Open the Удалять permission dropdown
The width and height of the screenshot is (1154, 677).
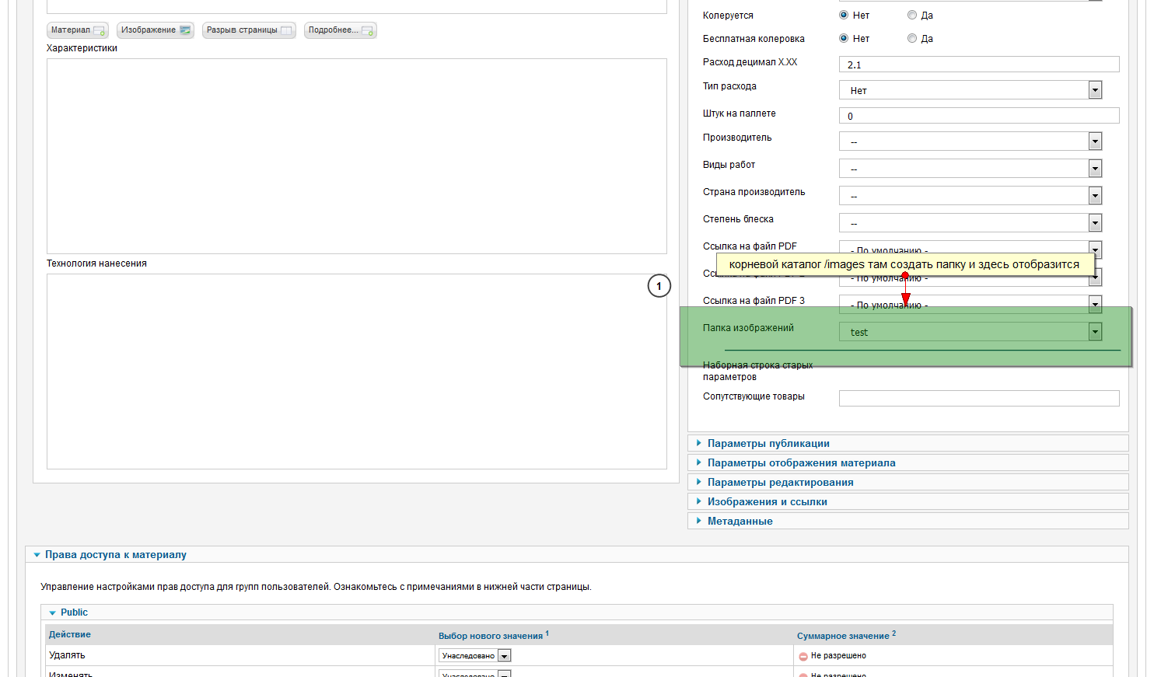(x=474, y=656)
